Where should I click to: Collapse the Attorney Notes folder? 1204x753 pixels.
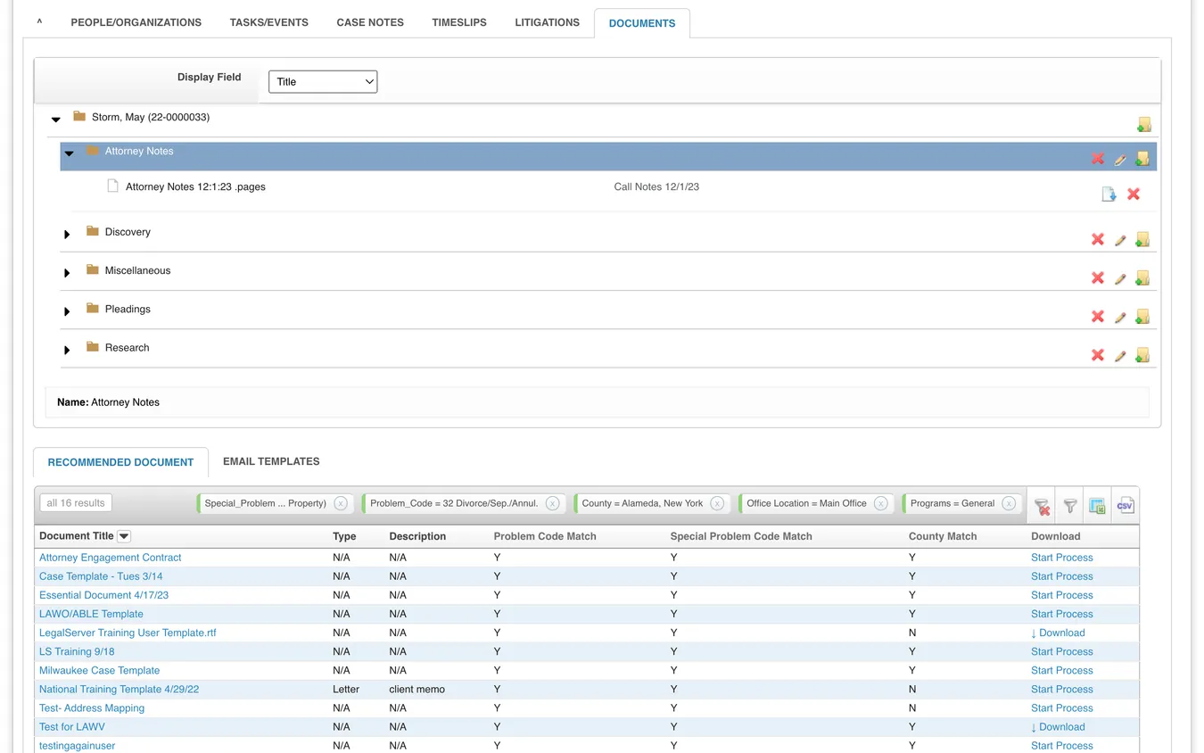(69, 153)
